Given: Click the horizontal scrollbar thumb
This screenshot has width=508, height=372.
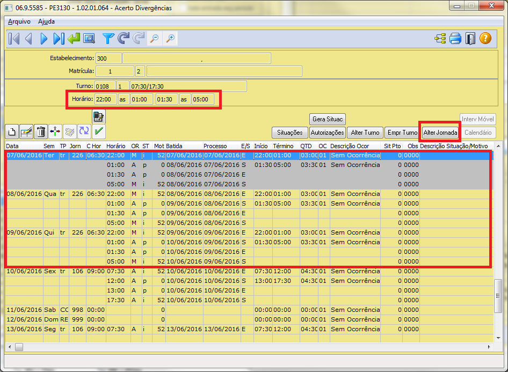Looking at the screenshot, I should (19, 347).
